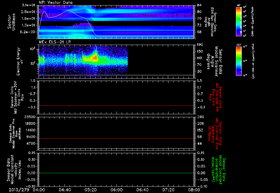Click the "06:00" time tick label

tap(116, 190)
